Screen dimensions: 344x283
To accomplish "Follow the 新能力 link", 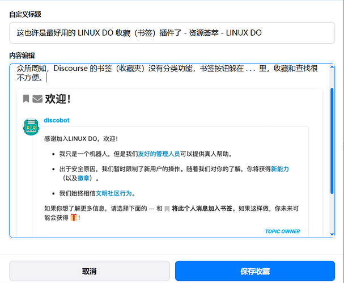I will [x=280, y=169].
